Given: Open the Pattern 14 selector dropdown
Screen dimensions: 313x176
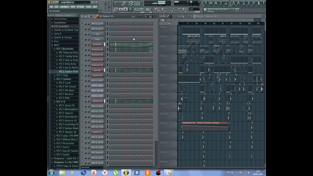Looking at the screenshot, I should coord(108,16).
